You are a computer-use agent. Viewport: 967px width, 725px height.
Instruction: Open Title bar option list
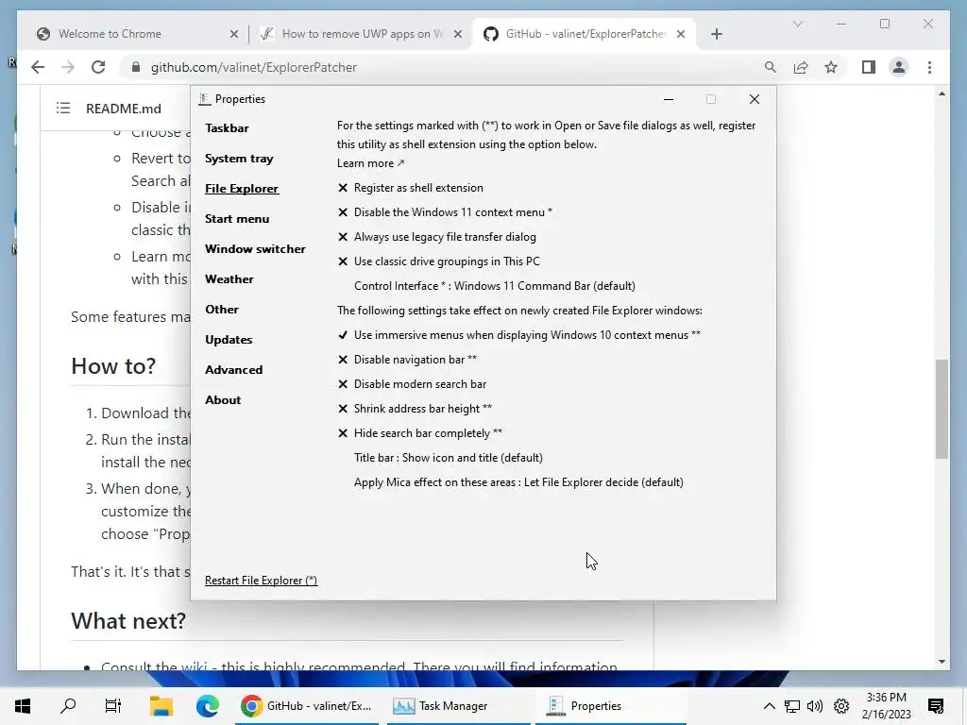[x=449, y=458]
